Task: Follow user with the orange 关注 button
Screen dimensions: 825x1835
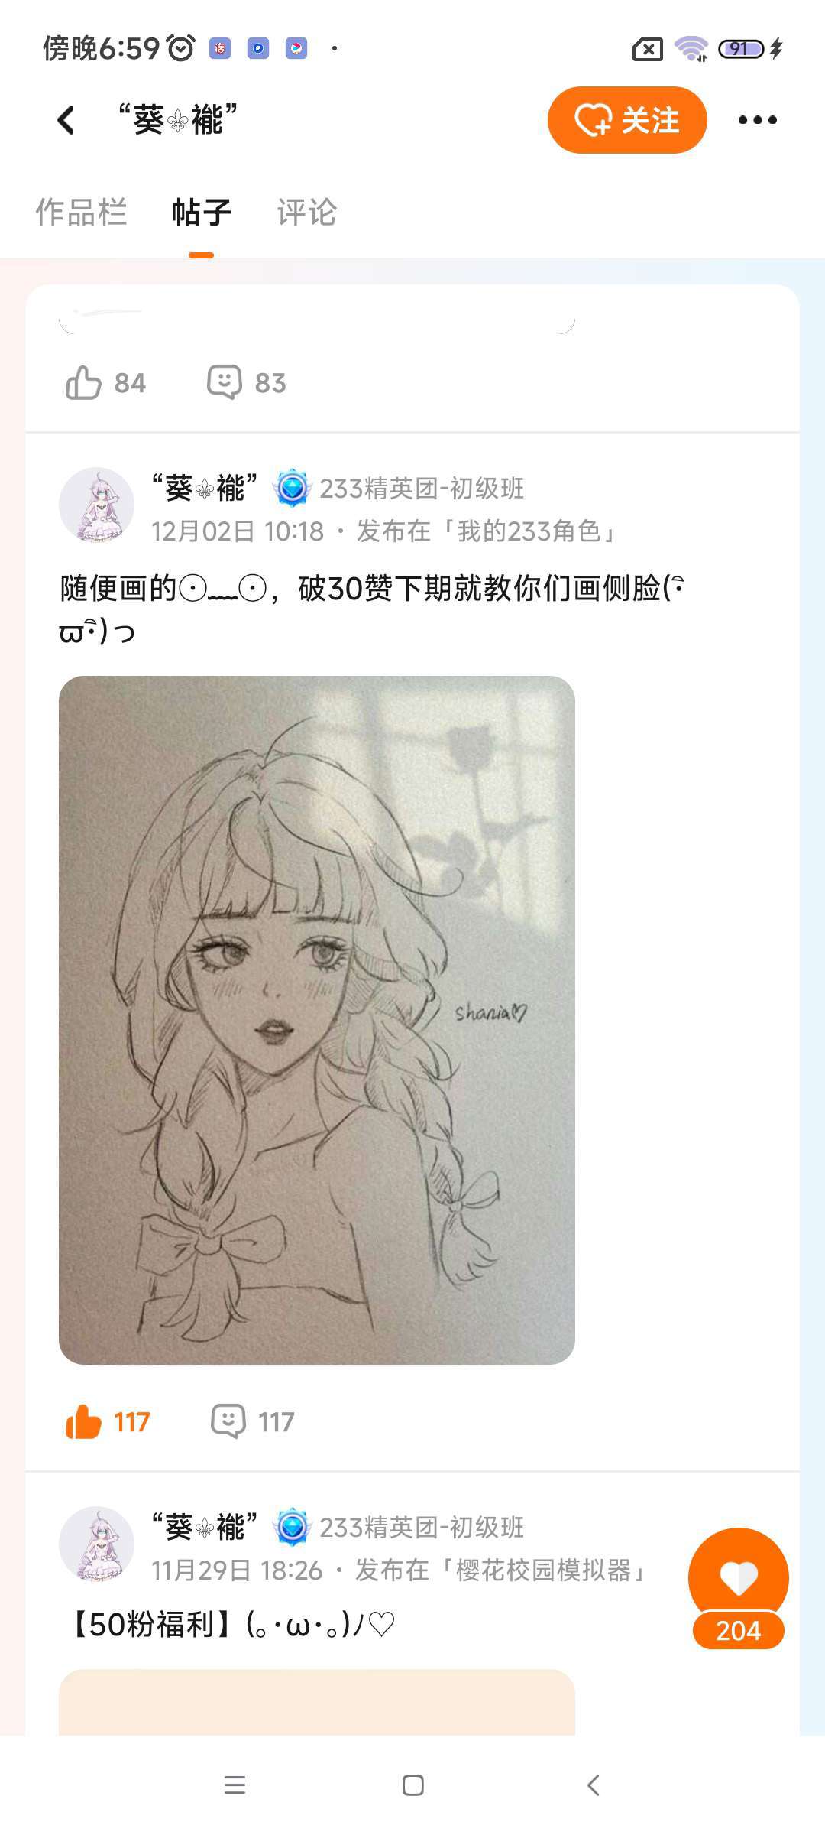Action: pyautogui.click(x=627, y=120)
